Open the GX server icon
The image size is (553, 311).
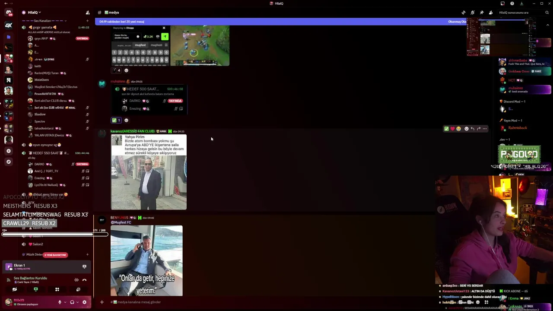9,25
